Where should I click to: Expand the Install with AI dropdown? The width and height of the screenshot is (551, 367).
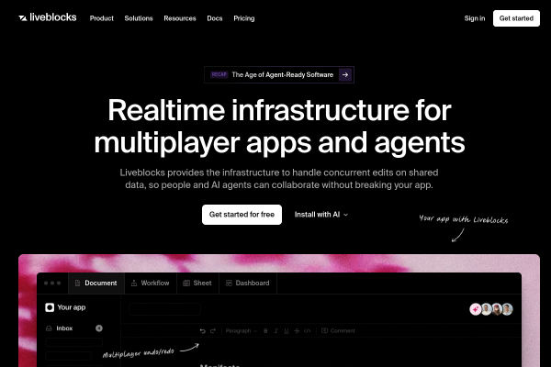[321, 215]
